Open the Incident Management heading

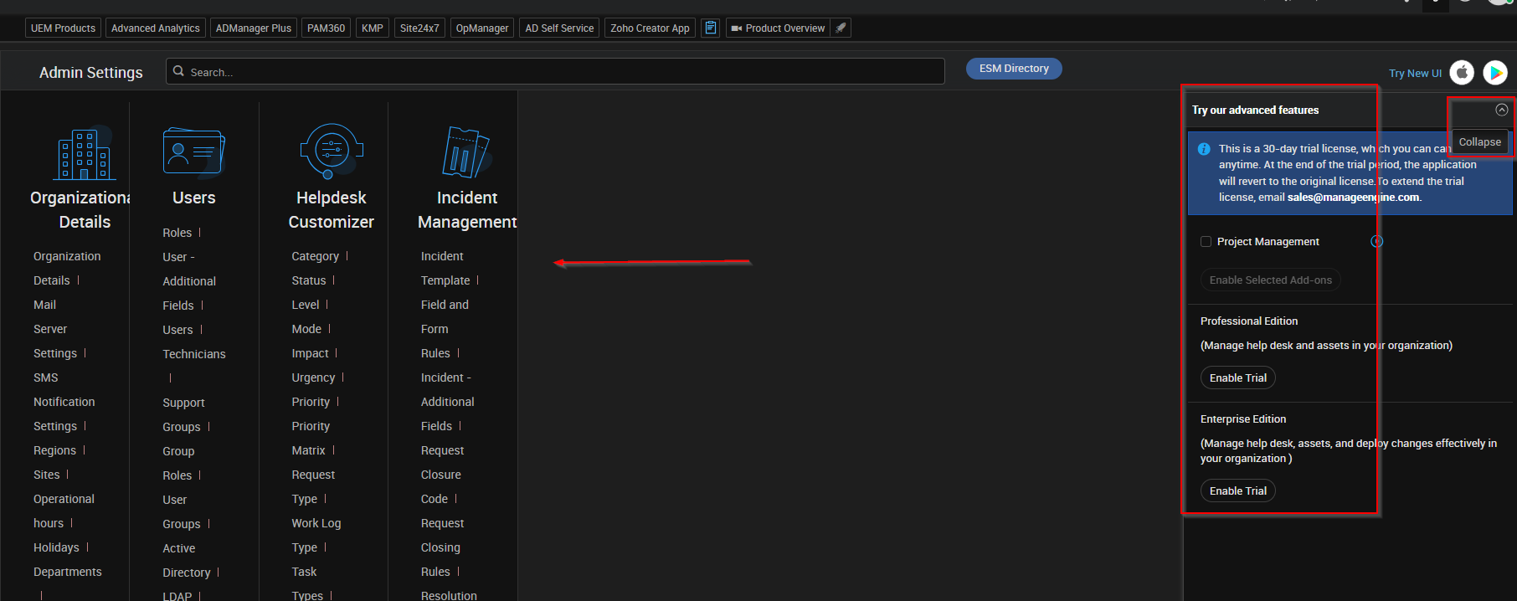(x=467, y=209)
